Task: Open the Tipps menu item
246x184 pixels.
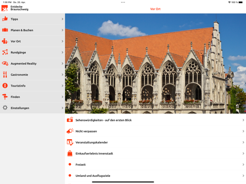Action: 33,19
